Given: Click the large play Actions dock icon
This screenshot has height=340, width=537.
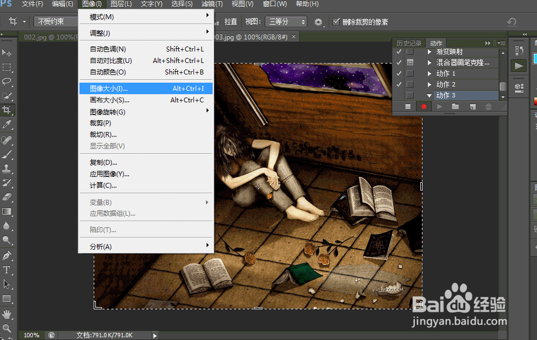Looking at the screenshot, I should tap(519, 66).
